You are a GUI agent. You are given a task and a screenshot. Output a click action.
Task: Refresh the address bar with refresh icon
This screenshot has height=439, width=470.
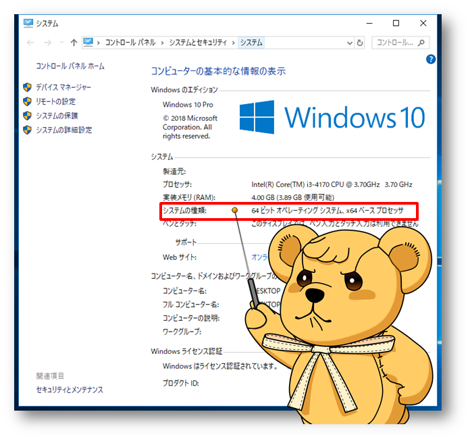pyautogui.click(x=360, y=43)
